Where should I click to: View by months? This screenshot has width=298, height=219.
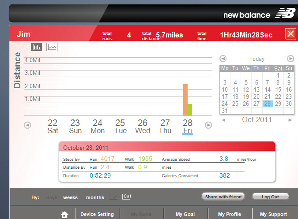(x=95, y=197)
